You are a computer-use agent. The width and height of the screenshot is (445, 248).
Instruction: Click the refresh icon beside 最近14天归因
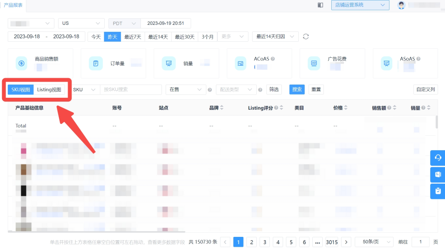coord(306,36)
